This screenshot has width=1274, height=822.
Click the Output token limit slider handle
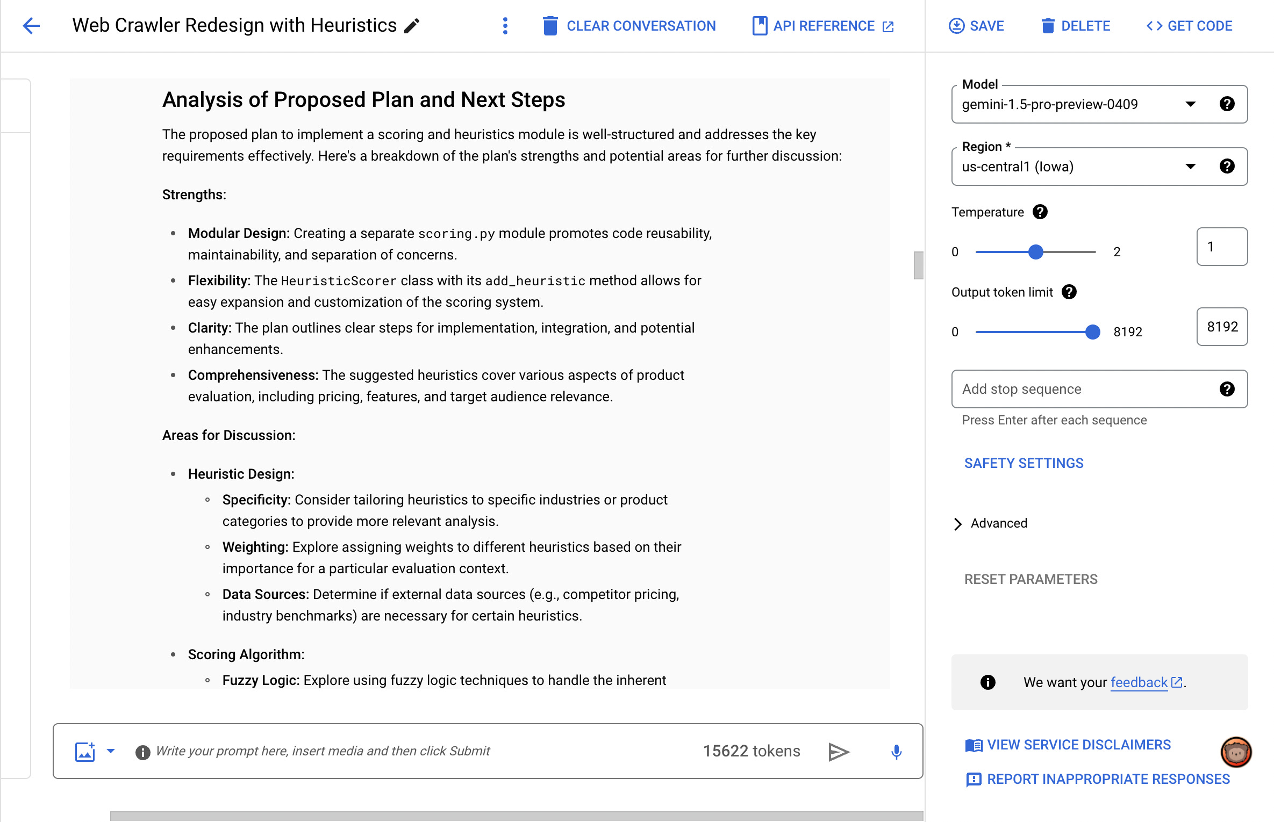[1092, 332]
